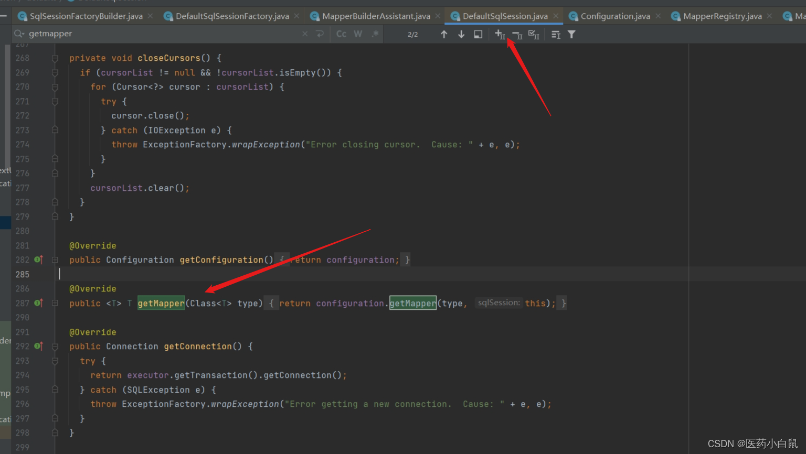Toggle Regex search option
Screen dimensions: 806x454
coord(375,34)
